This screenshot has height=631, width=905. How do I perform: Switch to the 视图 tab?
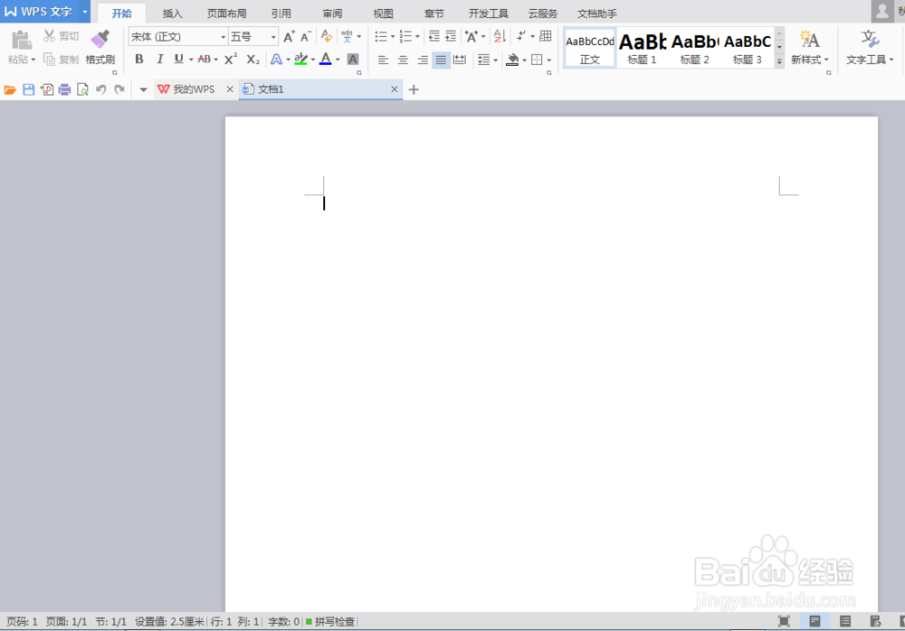pos(383,14)
